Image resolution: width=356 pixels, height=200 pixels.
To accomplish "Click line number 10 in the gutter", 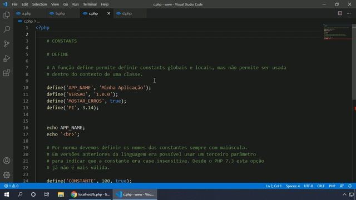I will (x=26, y=88).
